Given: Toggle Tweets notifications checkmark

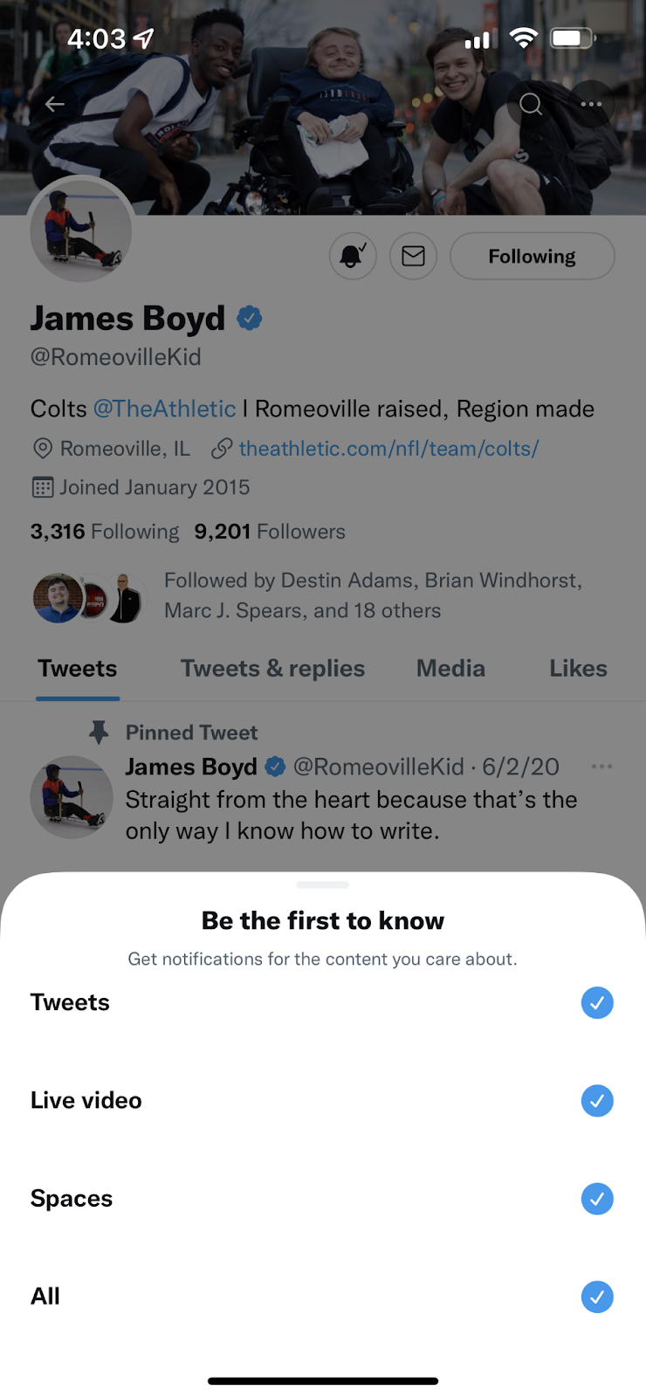Looking at the screenshot, I should 597,1002.
